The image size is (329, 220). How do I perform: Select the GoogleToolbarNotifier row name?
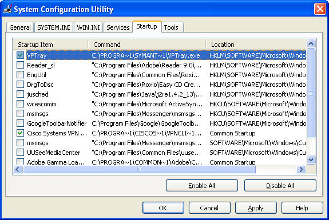coord(57,123)
